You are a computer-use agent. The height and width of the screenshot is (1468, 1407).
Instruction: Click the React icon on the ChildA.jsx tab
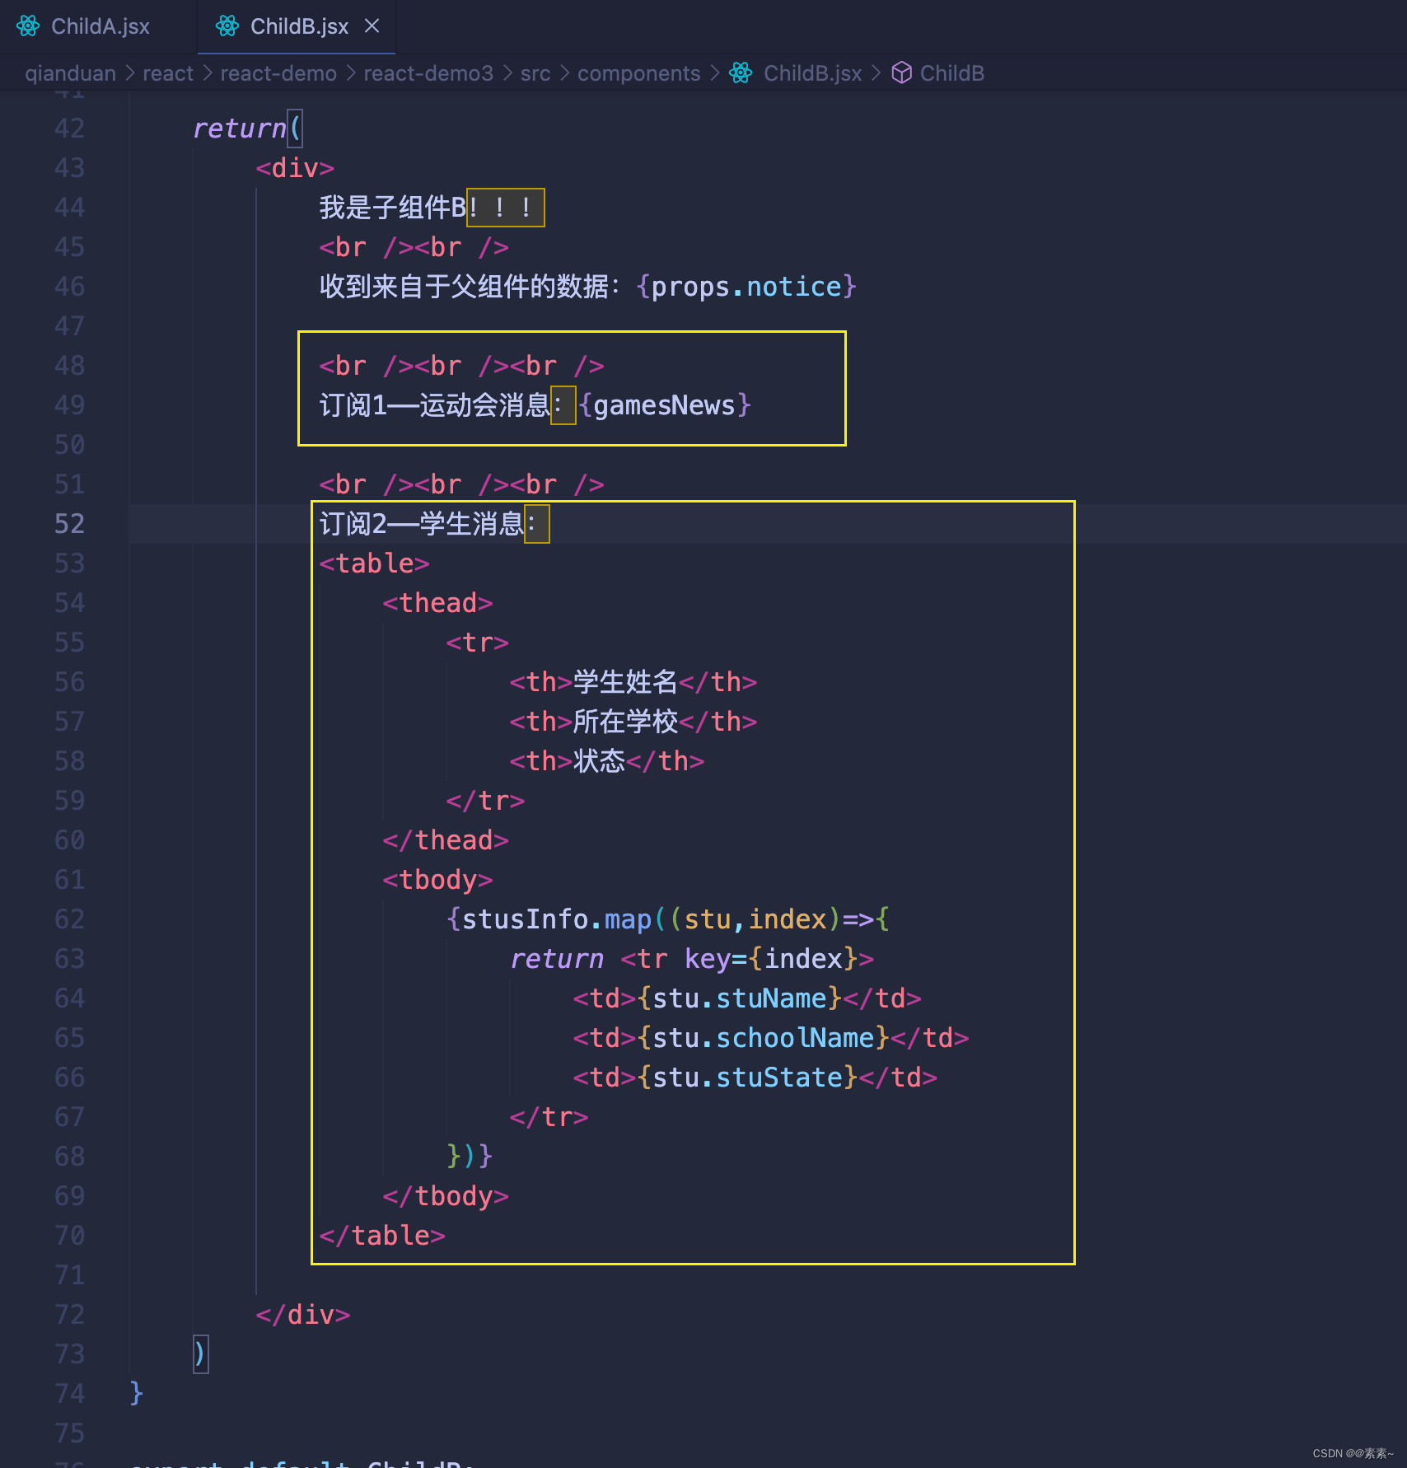click(27, 26)
